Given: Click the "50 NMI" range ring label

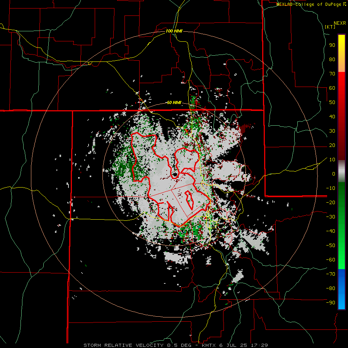Looking at the screenshot, I should [x=174, y=102].
